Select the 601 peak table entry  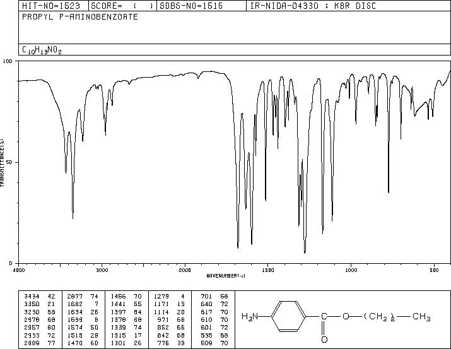click(214, 328)
